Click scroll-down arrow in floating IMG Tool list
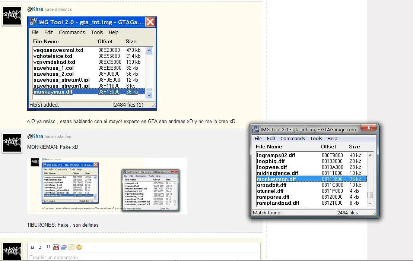413x261 pixels. click(x=370, y=203)
